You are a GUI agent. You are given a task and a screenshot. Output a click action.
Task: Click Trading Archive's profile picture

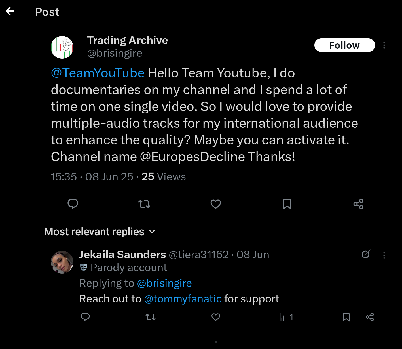click(62, 47)
